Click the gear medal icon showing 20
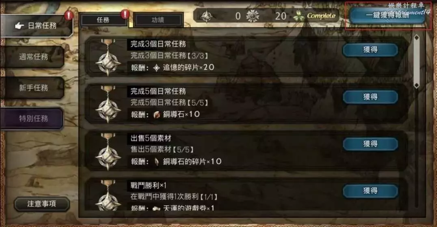Screen dimensions: 437x227 click(x=253, y=16)
